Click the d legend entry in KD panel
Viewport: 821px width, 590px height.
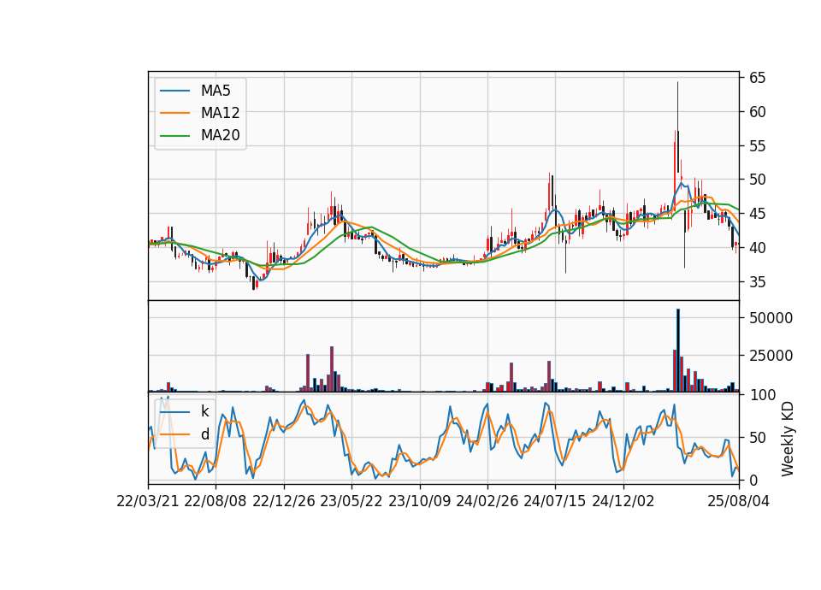pyautogui.click(x=185, y=434)
